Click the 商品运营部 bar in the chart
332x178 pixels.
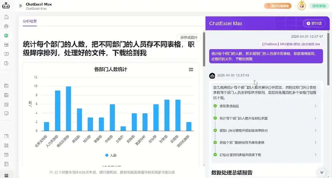68,109
